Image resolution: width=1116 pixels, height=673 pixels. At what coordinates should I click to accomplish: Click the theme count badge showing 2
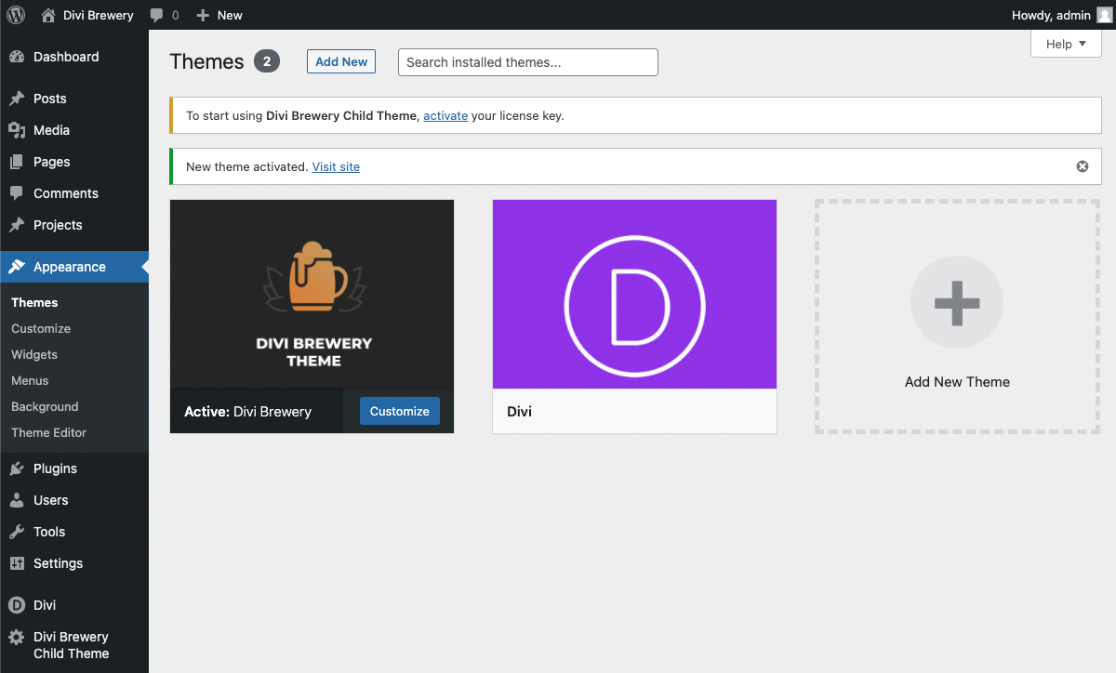267,61
